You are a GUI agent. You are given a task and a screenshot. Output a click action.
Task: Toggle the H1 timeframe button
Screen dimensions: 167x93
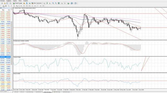click(x=32, y=6)
